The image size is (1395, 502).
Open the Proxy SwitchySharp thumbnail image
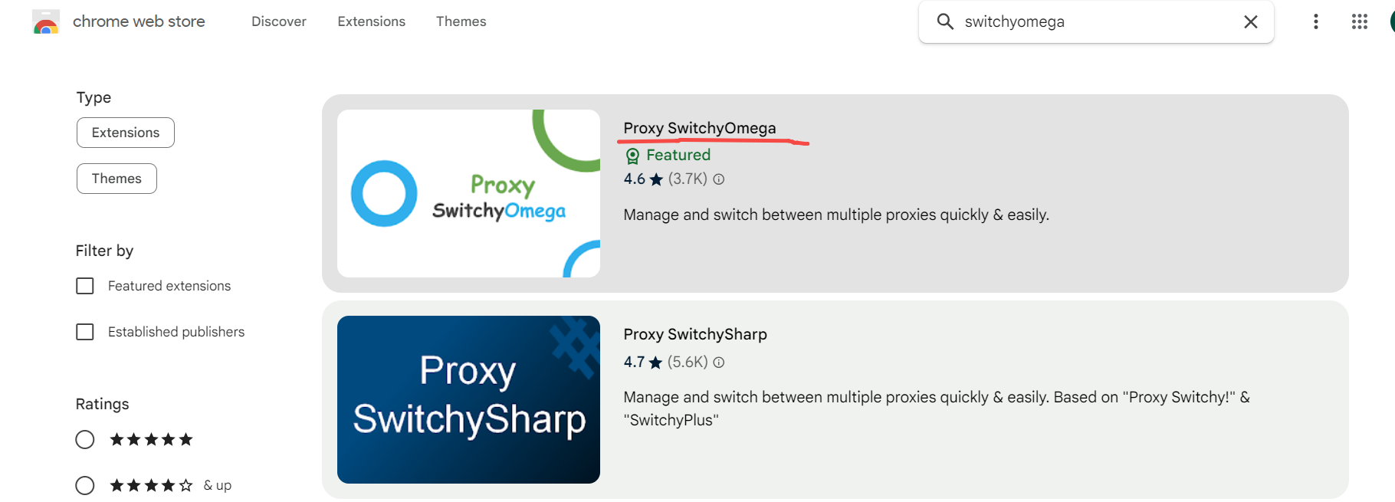click(468, 399)
